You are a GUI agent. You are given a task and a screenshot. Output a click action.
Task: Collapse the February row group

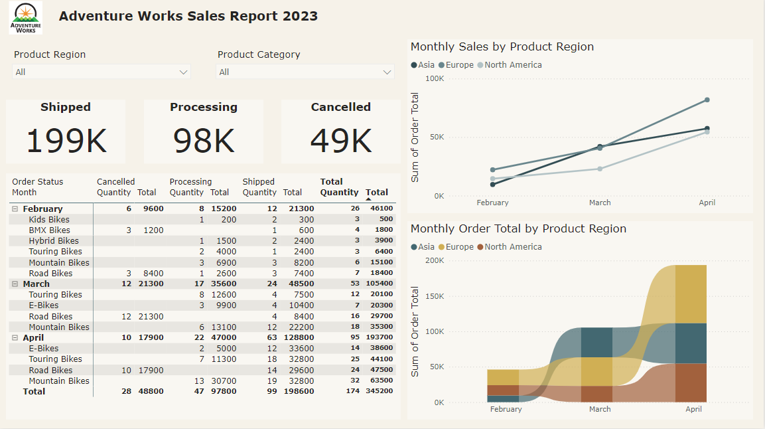point(15,209)
